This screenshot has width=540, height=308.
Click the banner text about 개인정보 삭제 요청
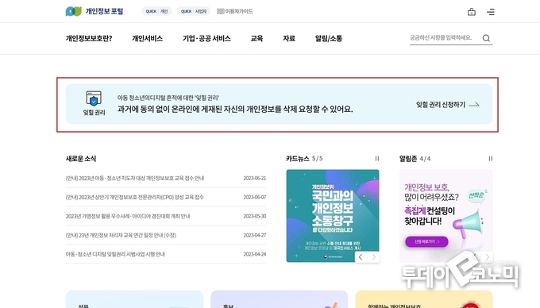point(235,109)
